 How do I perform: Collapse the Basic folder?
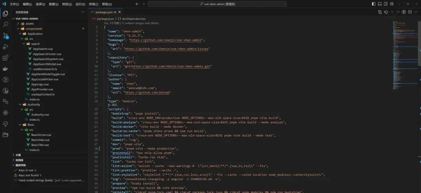click(50, 125)
